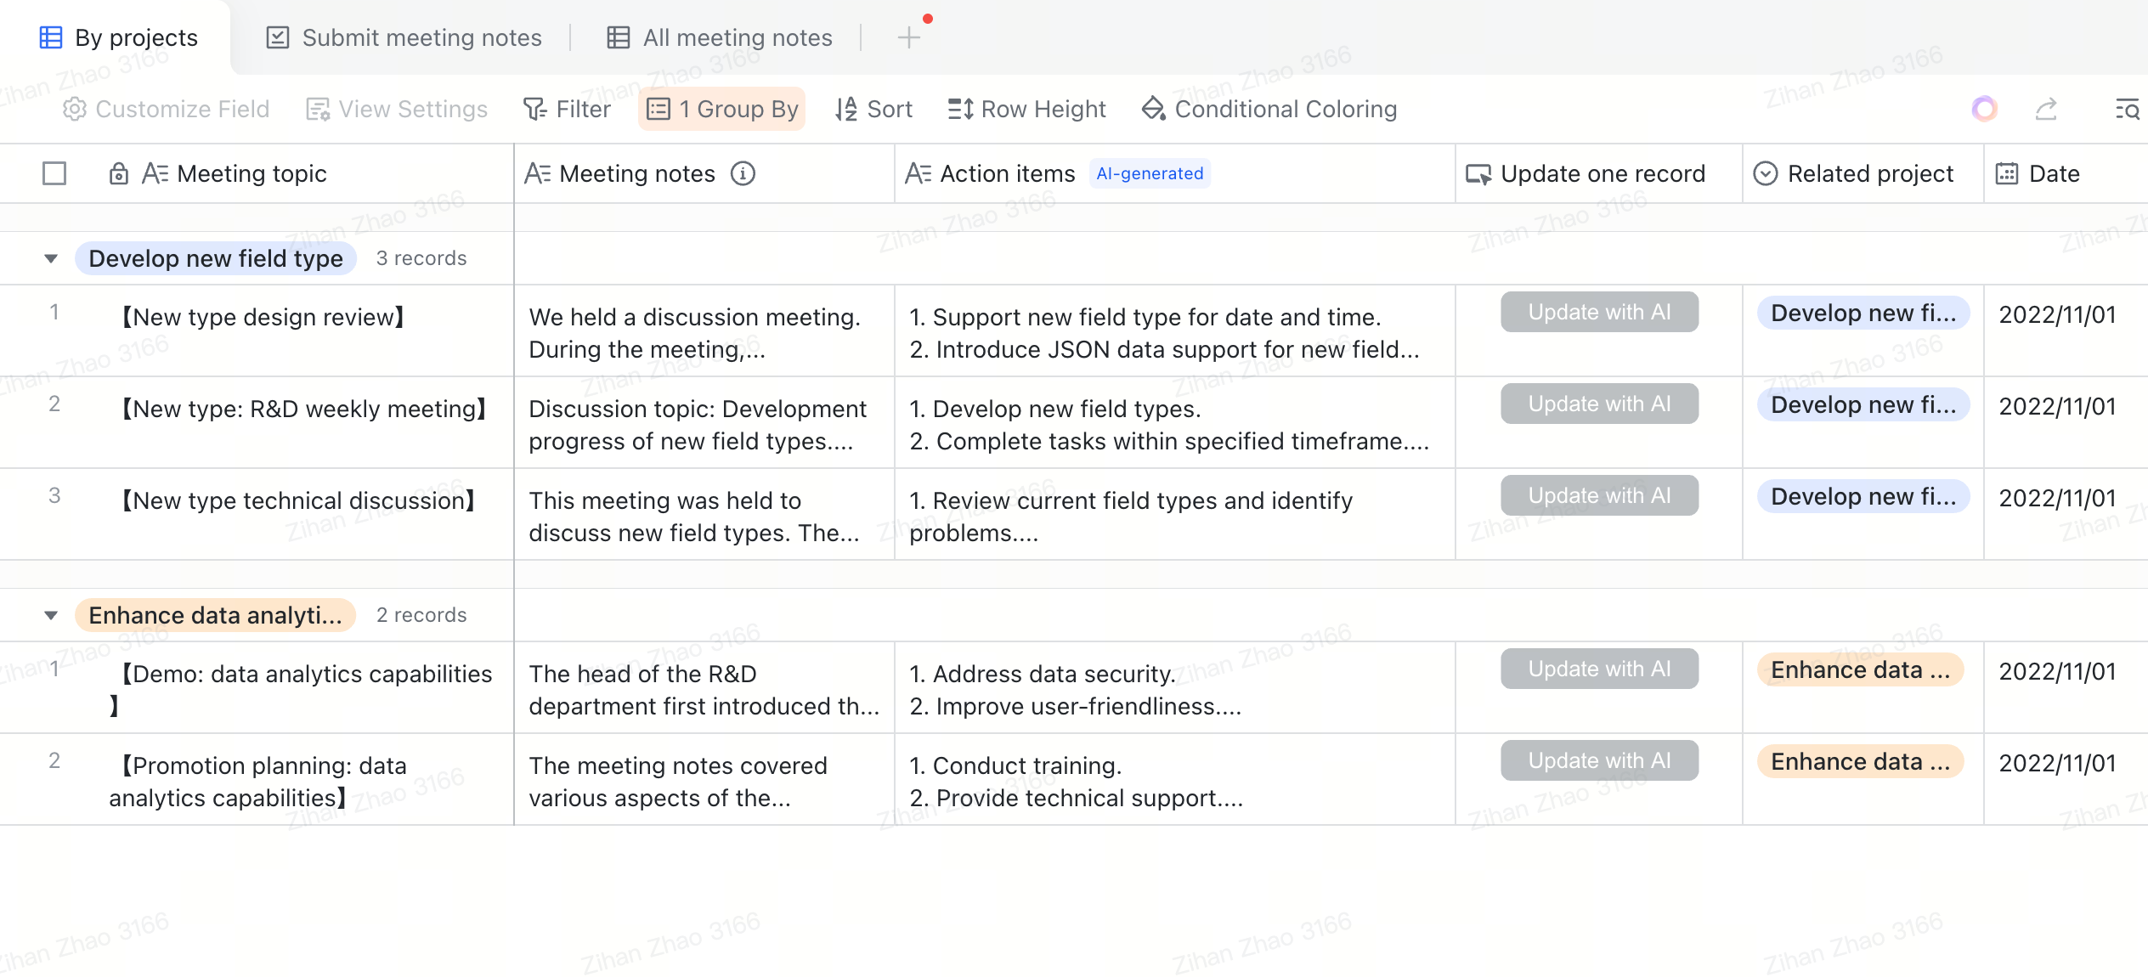The image size is (2148, 977).
Task: Switch to Submit meeting notes tab
Action: tap(404, 37)
